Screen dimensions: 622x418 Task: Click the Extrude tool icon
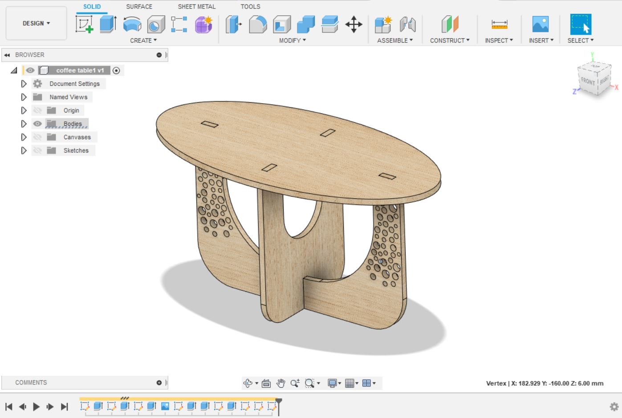[x=108, y=24]
